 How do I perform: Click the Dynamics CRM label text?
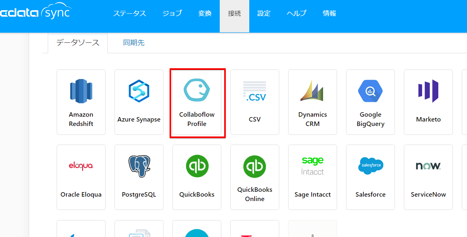pyautogui.click(x=312, y=119)
